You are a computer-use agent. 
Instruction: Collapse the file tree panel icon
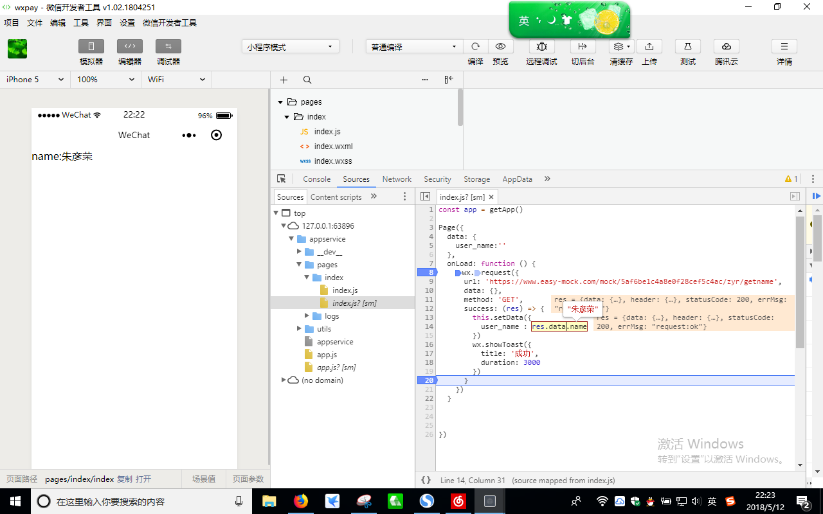(449, 80)
